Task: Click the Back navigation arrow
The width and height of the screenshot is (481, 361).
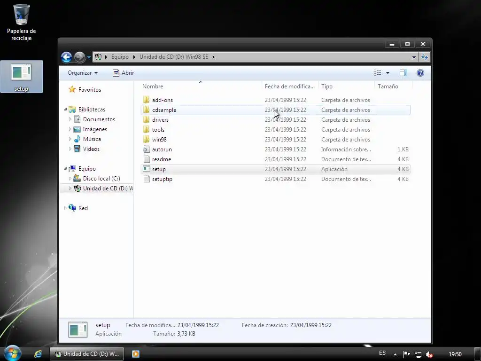Action: coord(66,57)
